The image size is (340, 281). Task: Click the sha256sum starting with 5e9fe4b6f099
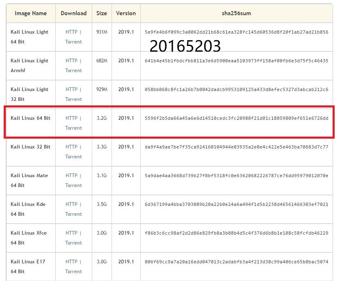point(237,32)
